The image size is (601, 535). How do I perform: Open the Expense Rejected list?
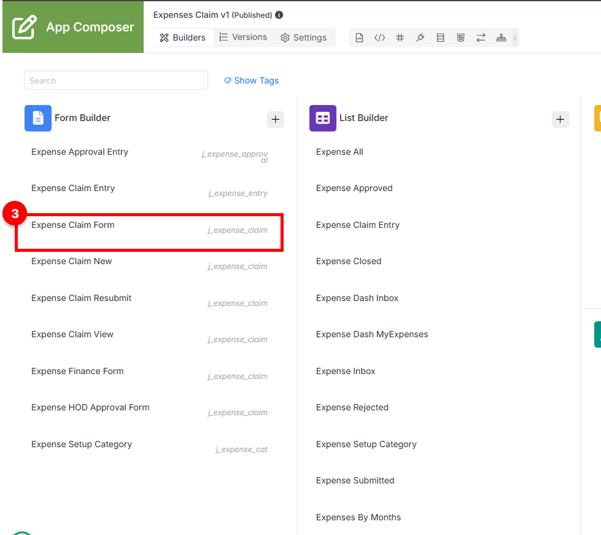tap(352, 407)
